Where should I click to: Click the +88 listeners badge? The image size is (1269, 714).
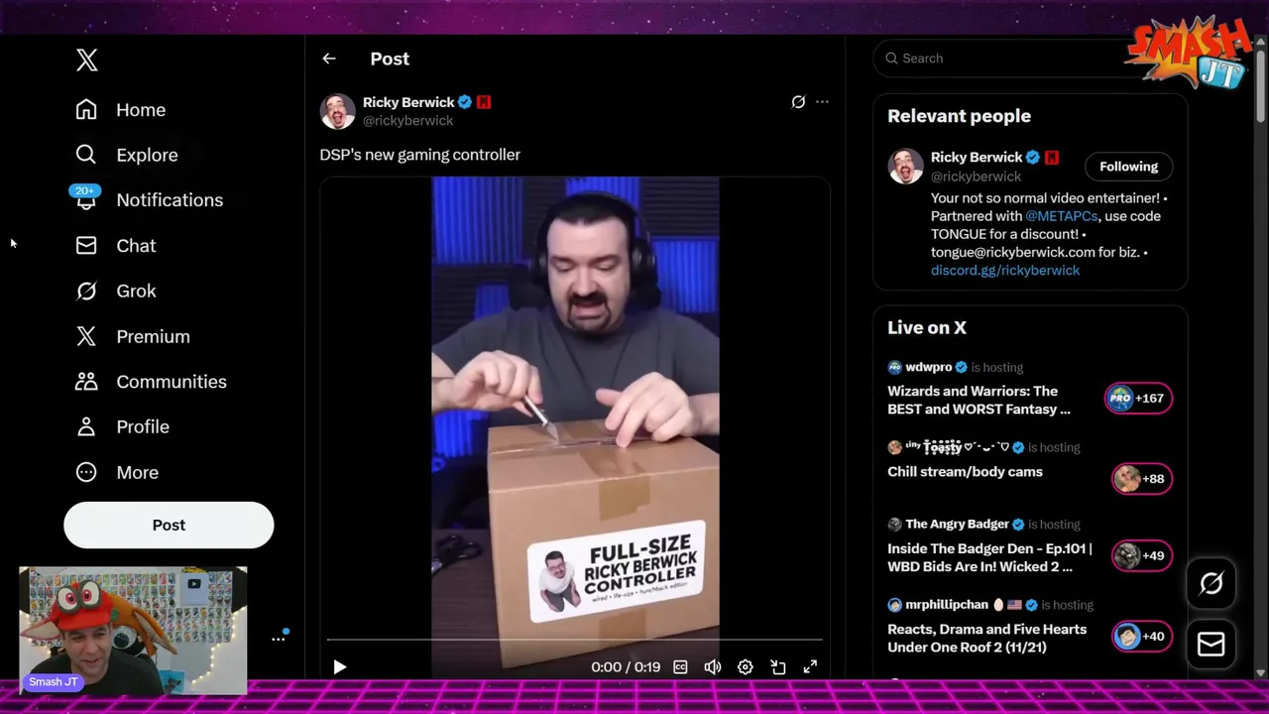point(1141,479)
